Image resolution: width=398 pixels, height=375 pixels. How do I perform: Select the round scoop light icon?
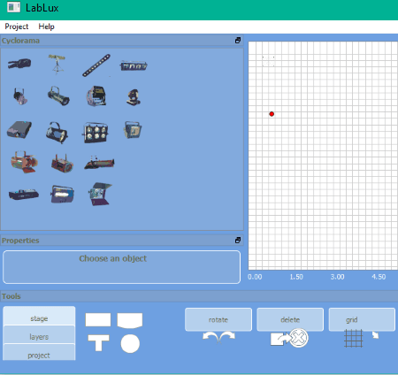tap(57, 133)
